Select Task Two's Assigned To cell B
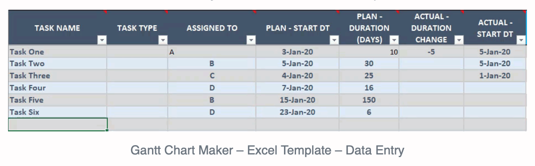Viewport: 535px width, 166px height. [x=212, y=64]
